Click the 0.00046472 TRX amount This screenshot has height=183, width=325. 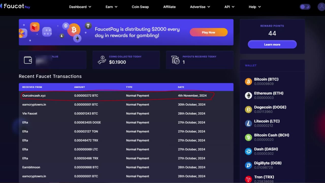coord(86,140)
